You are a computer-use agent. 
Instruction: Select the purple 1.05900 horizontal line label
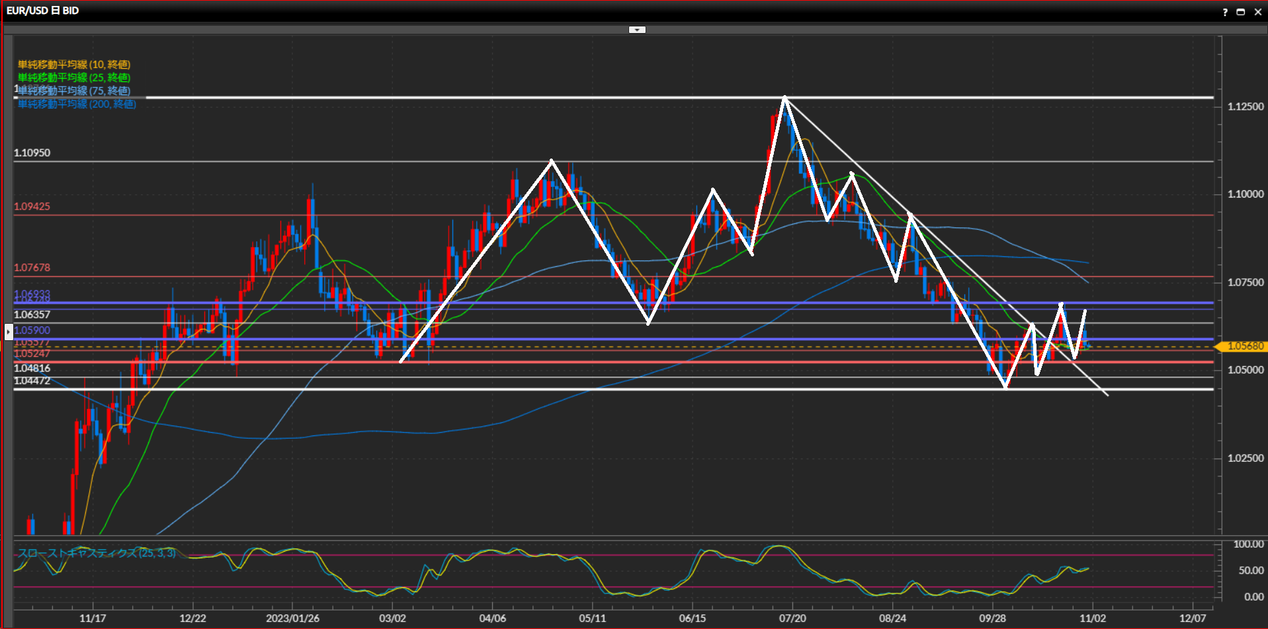point(32,330)
